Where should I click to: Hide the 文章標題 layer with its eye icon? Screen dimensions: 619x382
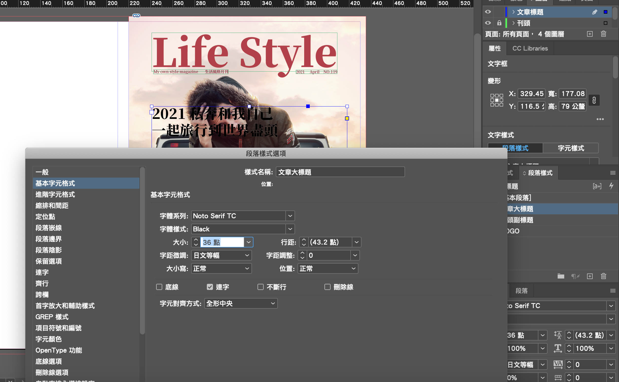click(488, 12)
